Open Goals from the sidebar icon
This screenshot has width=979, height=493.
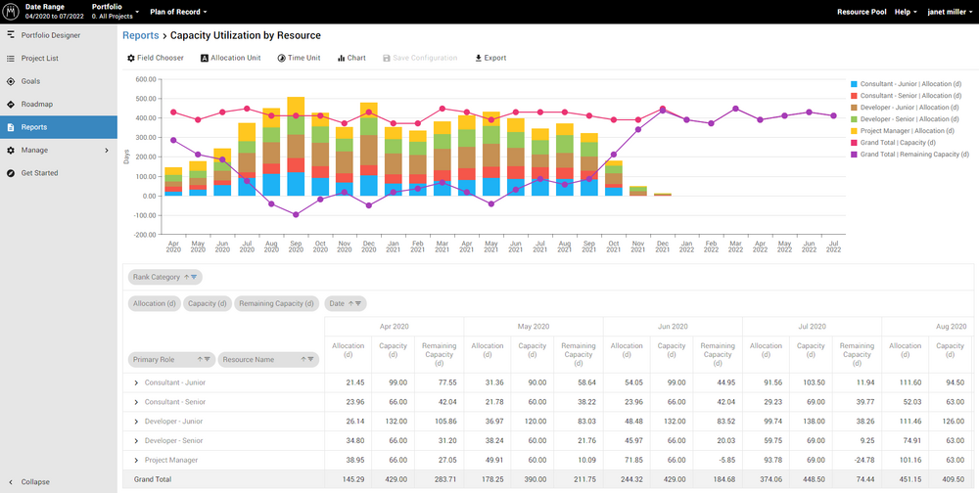(x=11, y=81)
